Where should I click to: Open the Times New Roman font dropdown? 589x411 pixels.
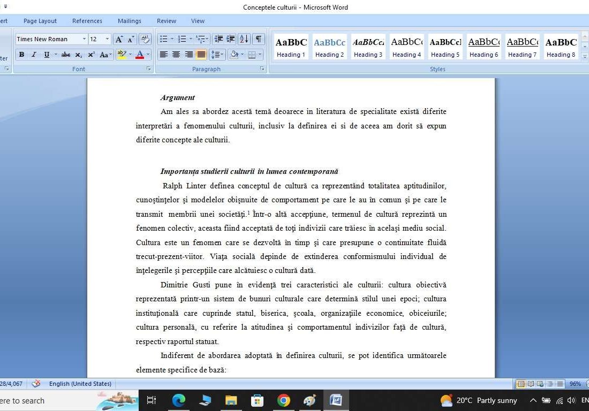[x=84, y=39]
